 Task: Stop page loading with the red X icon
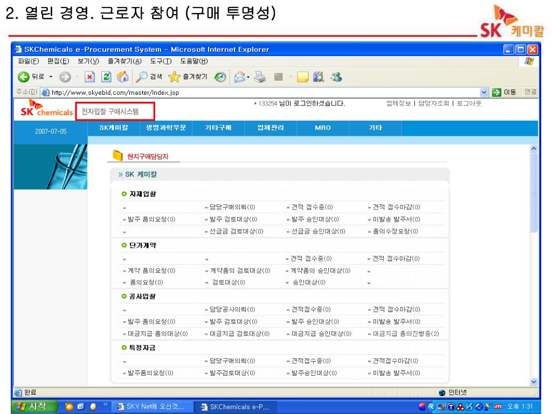(x=90, y=77)
